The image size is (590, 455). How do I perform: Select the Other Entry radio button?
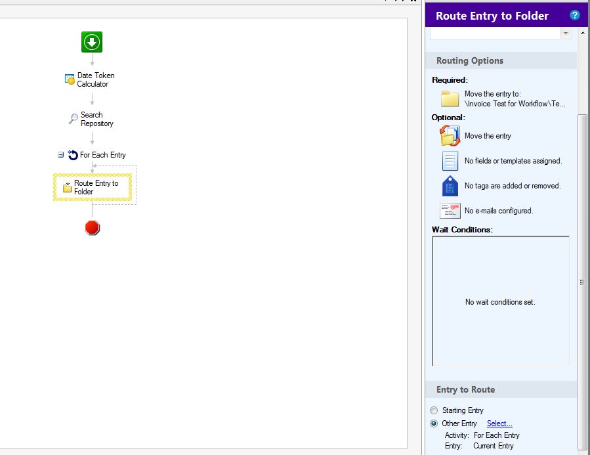434,423
